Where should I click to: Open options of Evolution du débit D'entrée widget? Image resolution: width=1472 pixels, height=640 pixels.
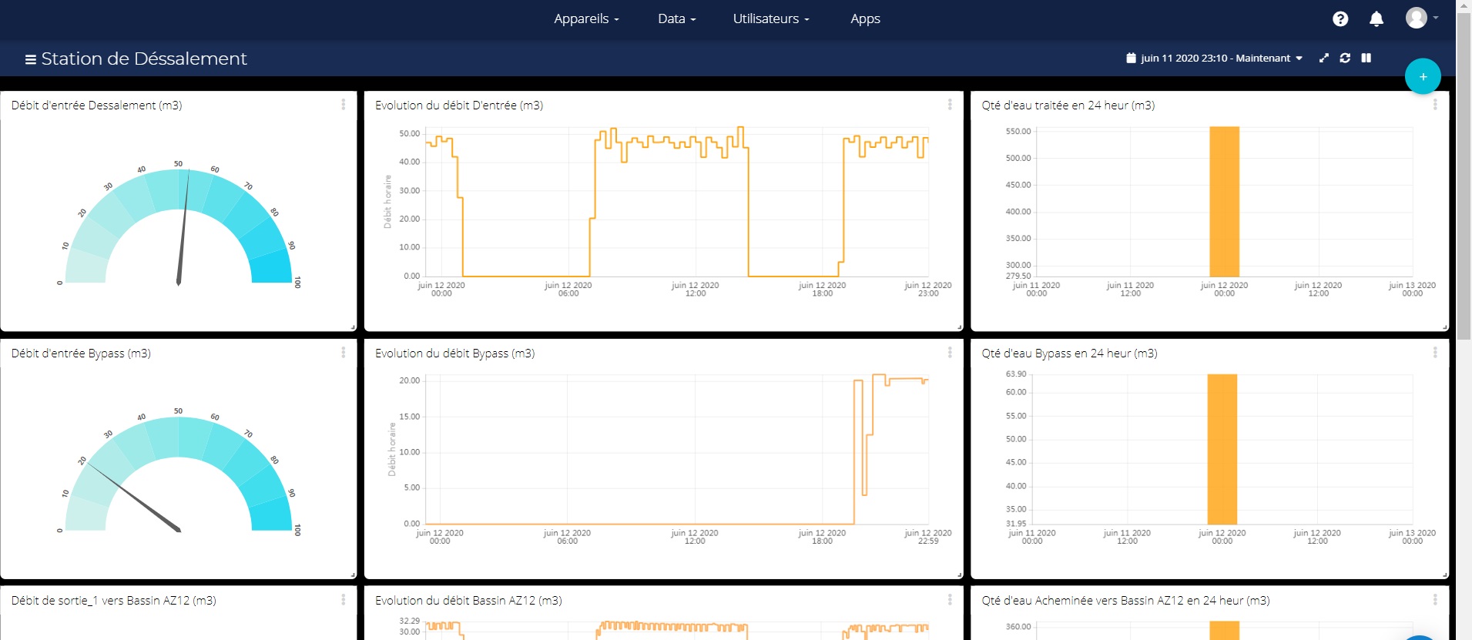[x=950, y=105]
